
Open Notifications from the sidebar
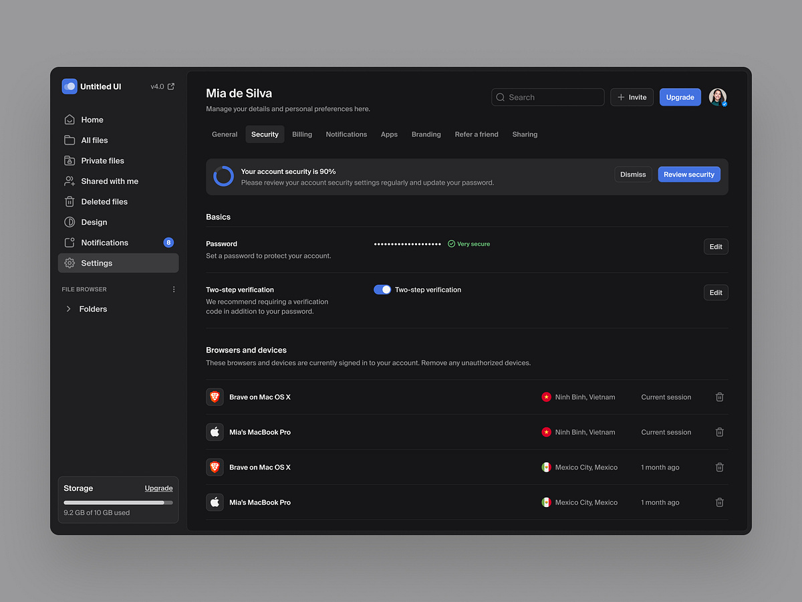tap(104, 242)
